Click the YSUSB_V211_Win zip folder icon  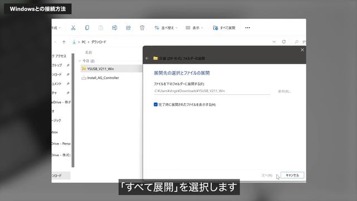click(84, 69)
